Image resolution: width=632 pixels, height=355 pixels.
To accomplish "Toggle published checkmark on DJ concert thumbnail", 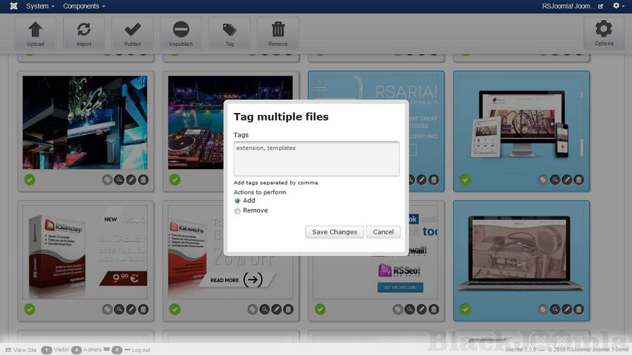I will (174, 180).
